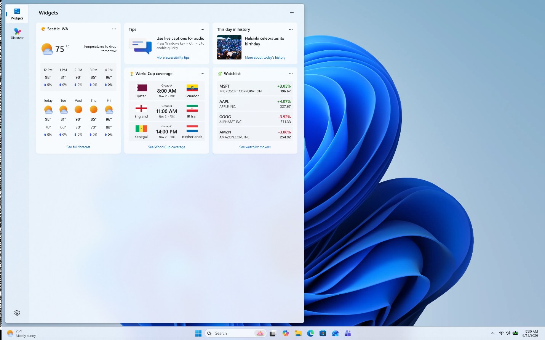This screenshot has width=545, height=340.
Task: Open AMZN Amazon.com Inc. stock row
Action: pyautogui.click(x=255, y=134)
